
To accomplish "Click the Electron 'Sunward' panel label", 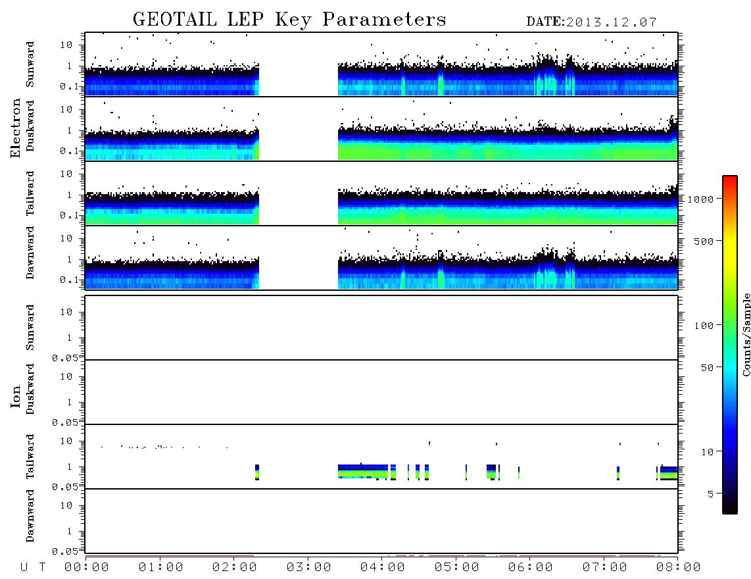I will [x=30, y=64].
